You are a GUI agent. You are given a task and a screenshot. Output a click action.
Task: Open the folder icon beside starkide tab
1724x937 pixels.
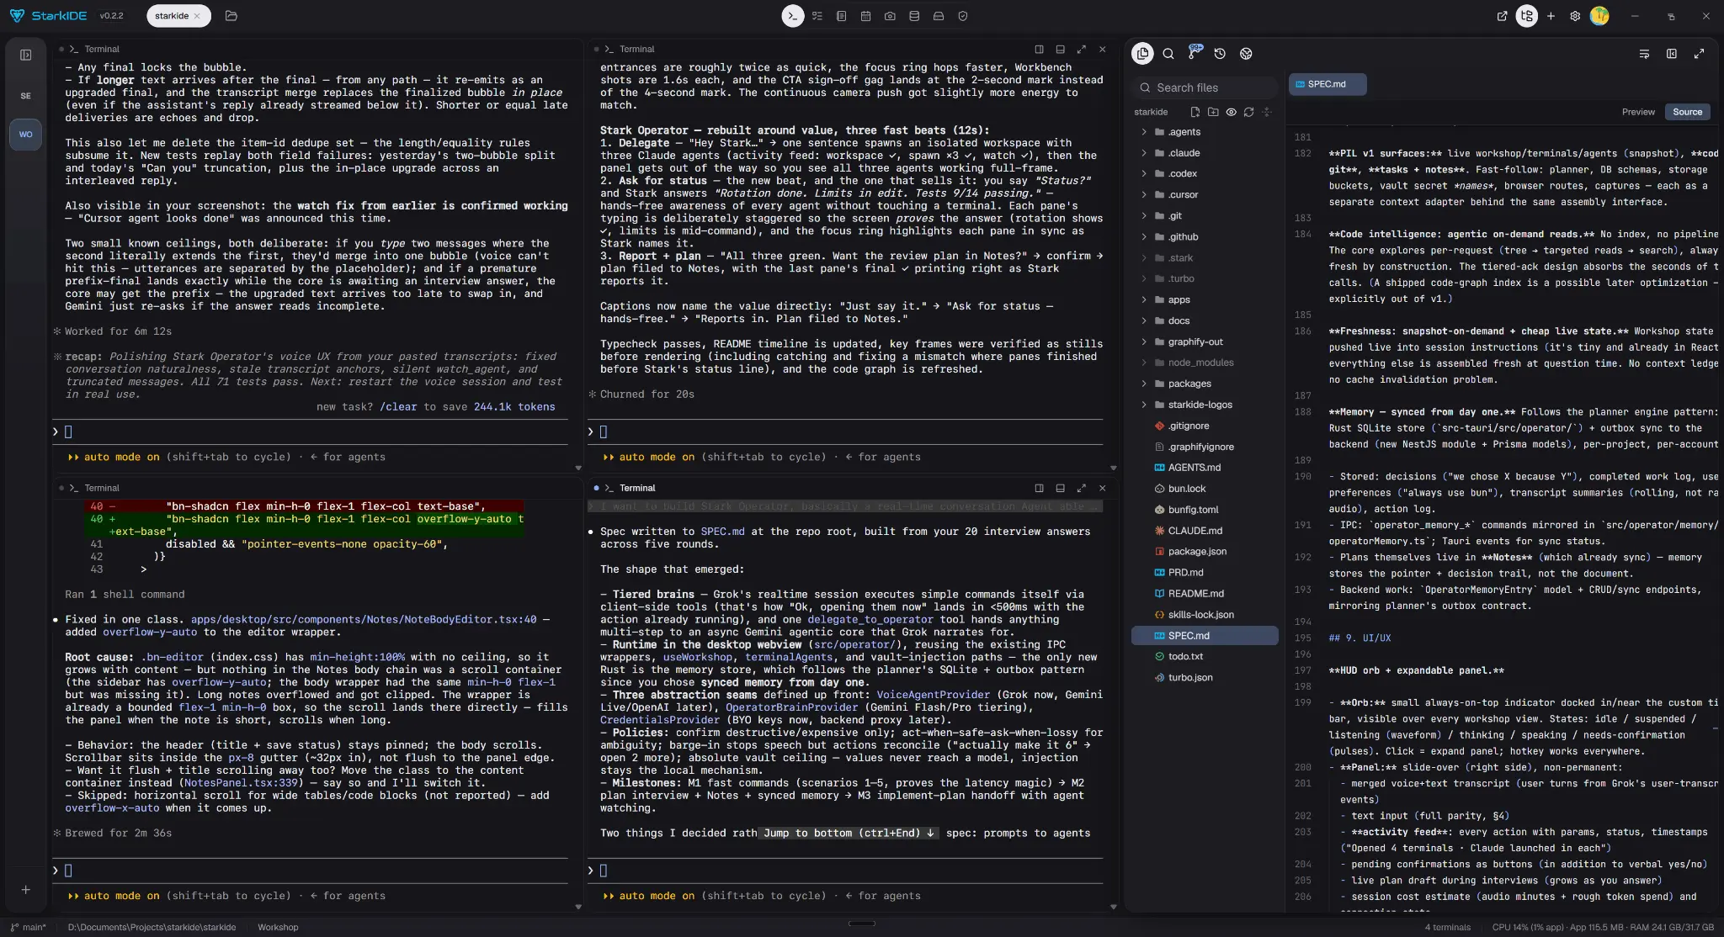coord(231,16)
